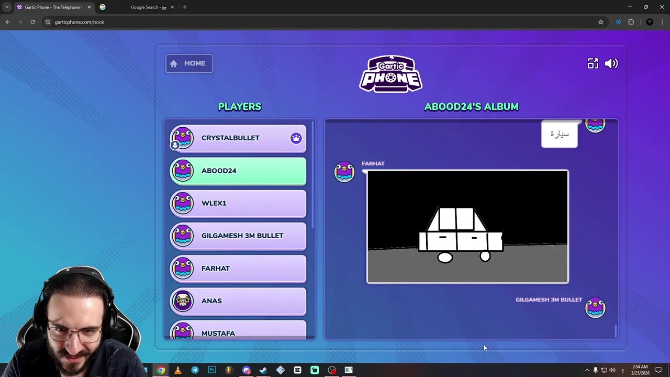Image resolution: width=670 pixels, height=377 pixels.
Task: Open Chrome three-dot menu
Action: 663,22
